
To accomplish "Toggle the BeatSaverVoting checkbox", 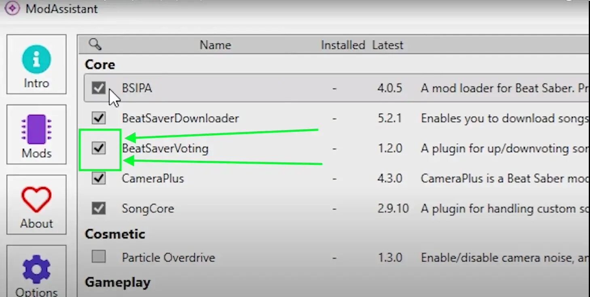I will 99,148.
